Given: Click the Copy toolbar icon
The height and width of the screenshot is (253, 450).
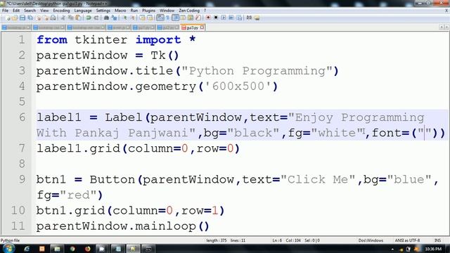Looking at the screenshot, I should click(70, 18).
